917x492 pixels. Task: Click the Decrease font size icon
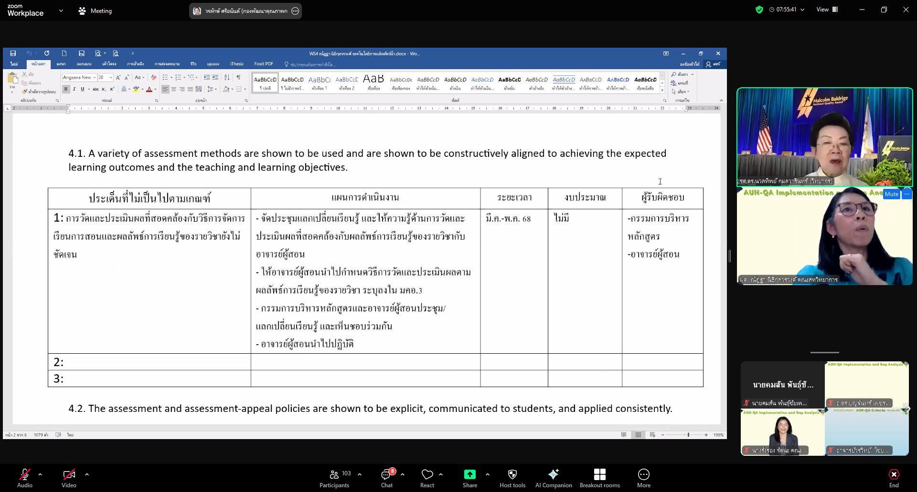(x=127, y=77)
